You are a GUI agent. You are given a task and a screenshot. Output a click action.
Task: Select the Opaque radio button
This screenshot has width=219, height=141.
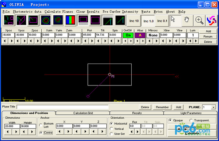[x=170, y=120]
